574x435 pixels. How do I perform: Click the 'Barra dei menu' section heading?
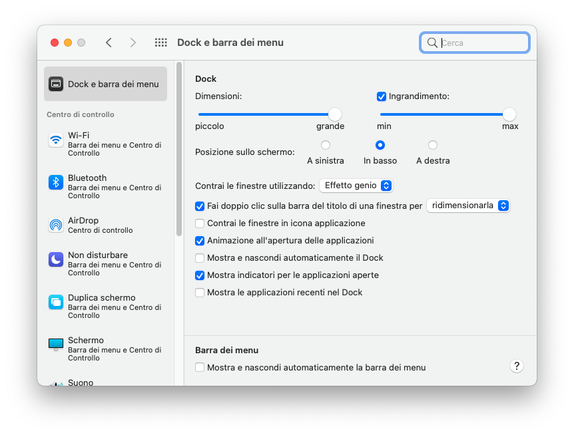[226, 350]
